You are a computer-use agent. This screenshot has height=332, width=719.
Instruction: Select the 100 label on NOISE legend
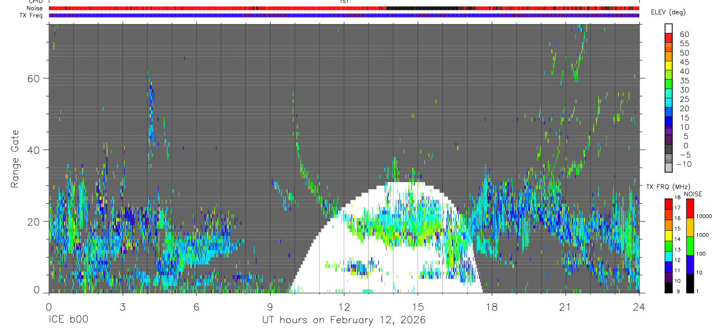pyautogui.click(x=701, y=254)
